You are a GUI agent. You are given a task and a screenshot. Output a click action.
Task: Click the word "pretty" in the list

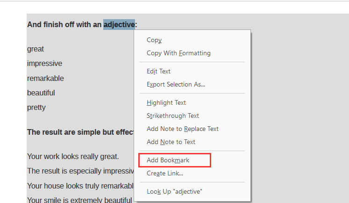coord(36,108)
